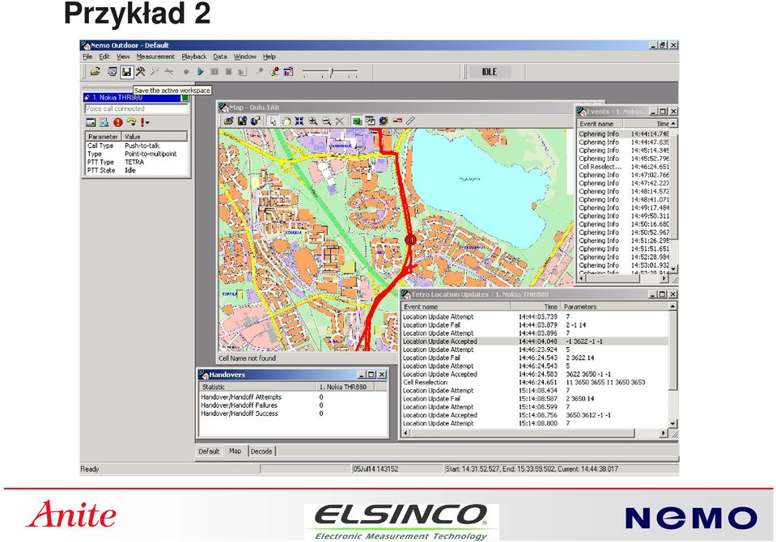
Task: Click the Voice call connected field
Action: pyautogui.click(x=136, y=108)
